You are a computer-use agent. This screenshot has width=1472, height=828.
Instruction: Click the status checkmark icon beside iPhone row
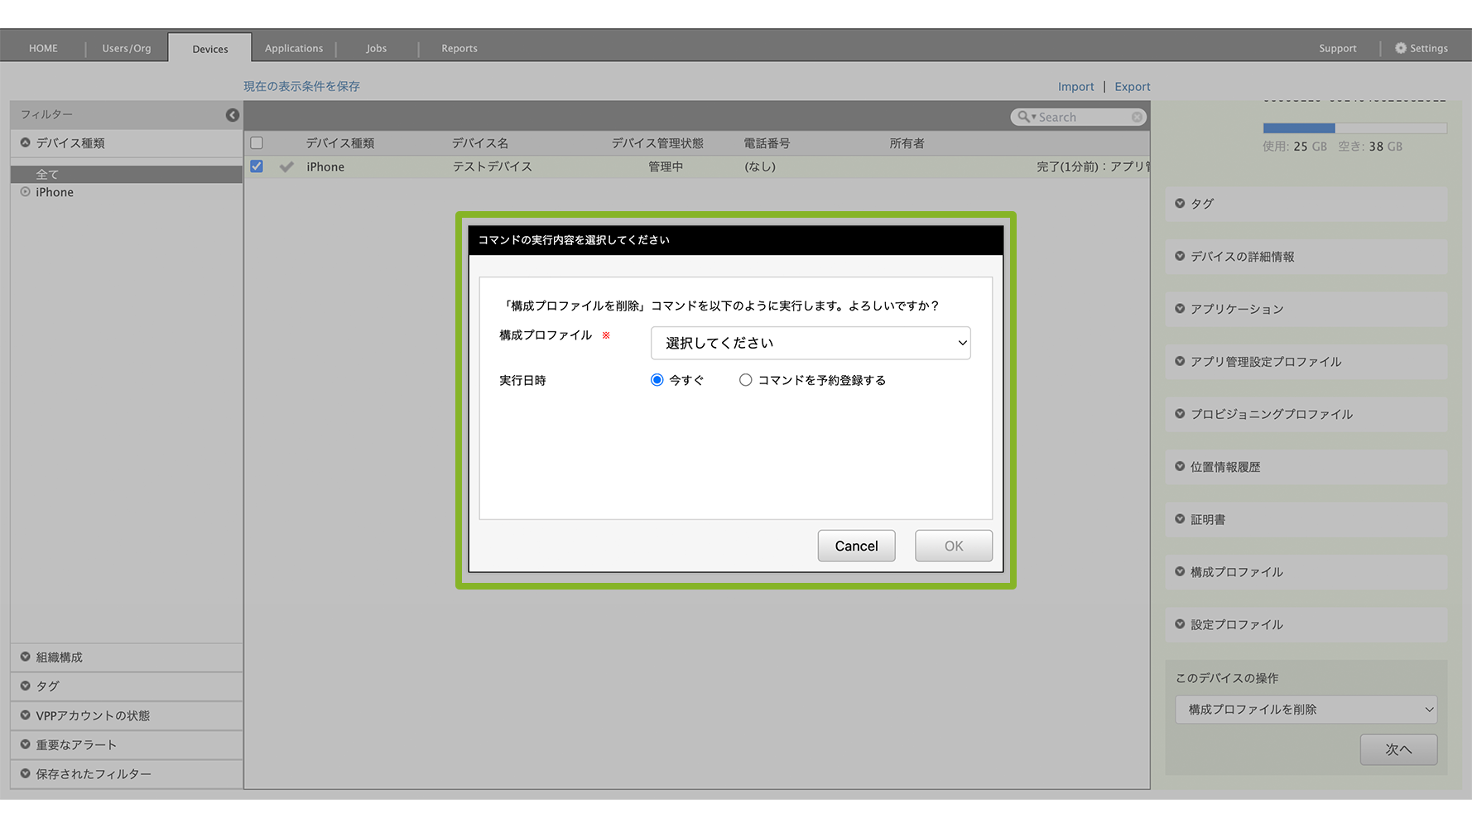pyautogui.click(x=286, y=167)
